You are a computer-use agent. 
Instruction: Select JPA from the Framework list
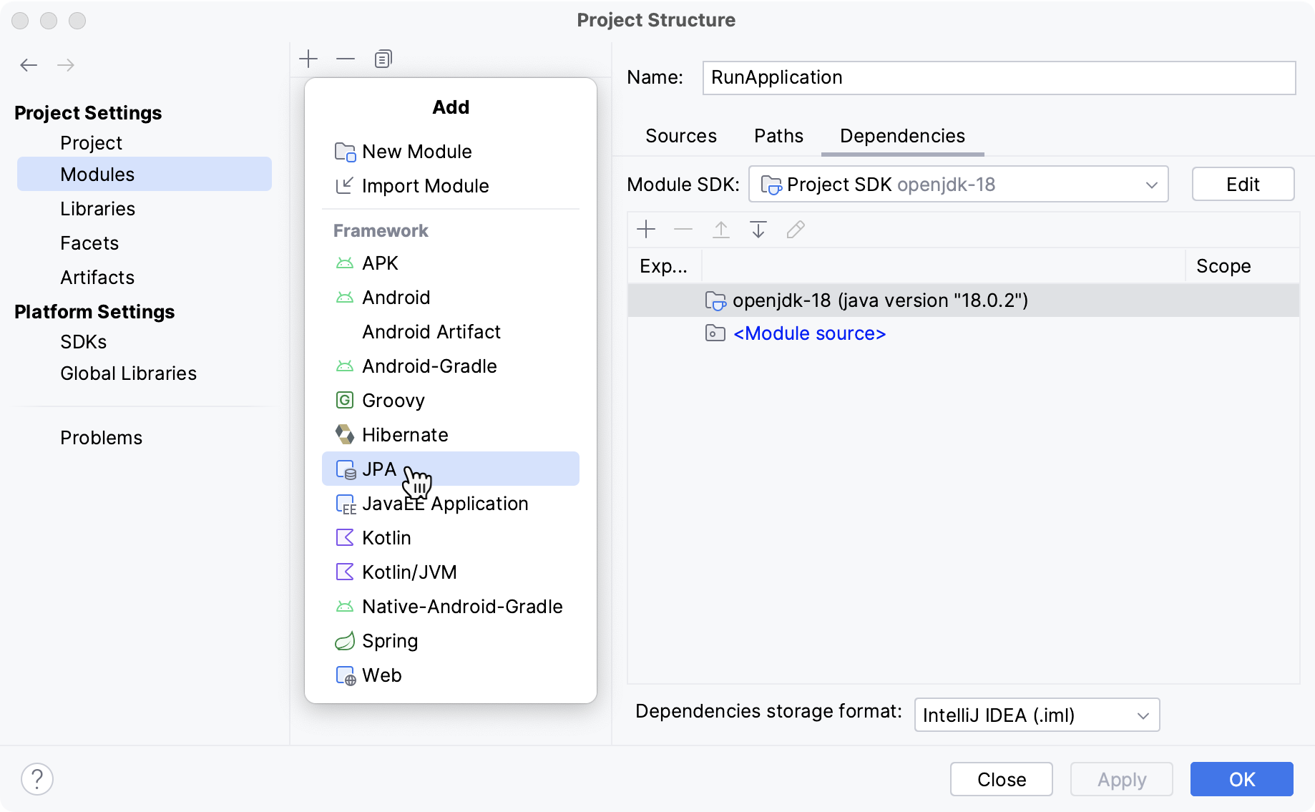[379, 469]
